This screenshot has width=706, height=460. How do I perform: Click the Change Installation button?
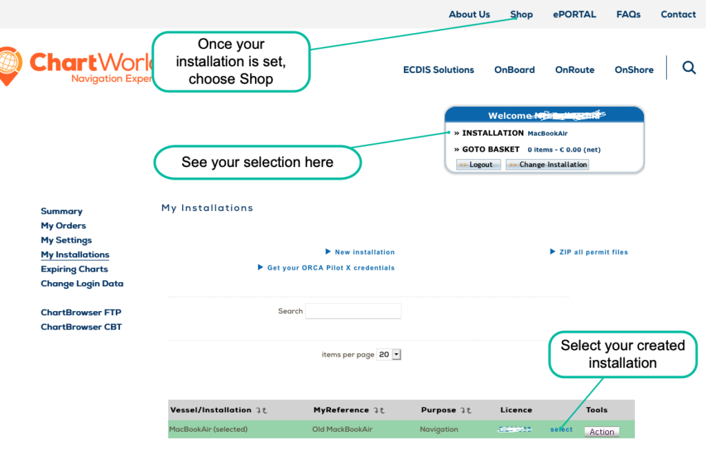(547, 164)
